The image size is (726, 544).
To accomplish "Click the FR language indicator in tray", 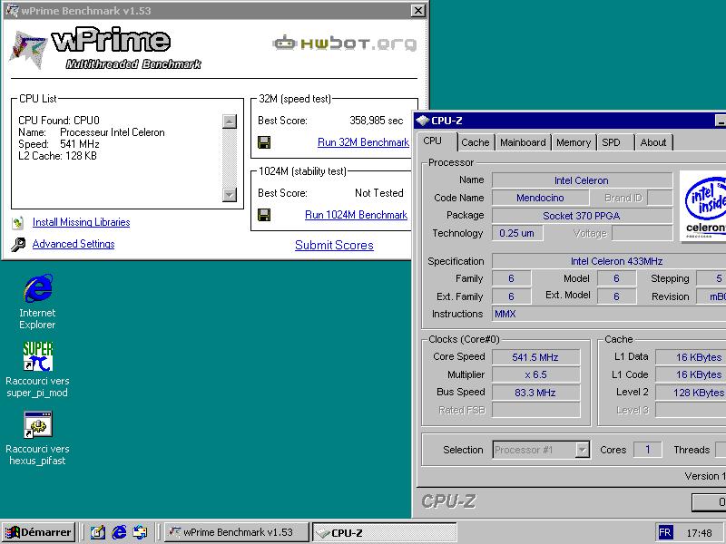I will (665, 532).
